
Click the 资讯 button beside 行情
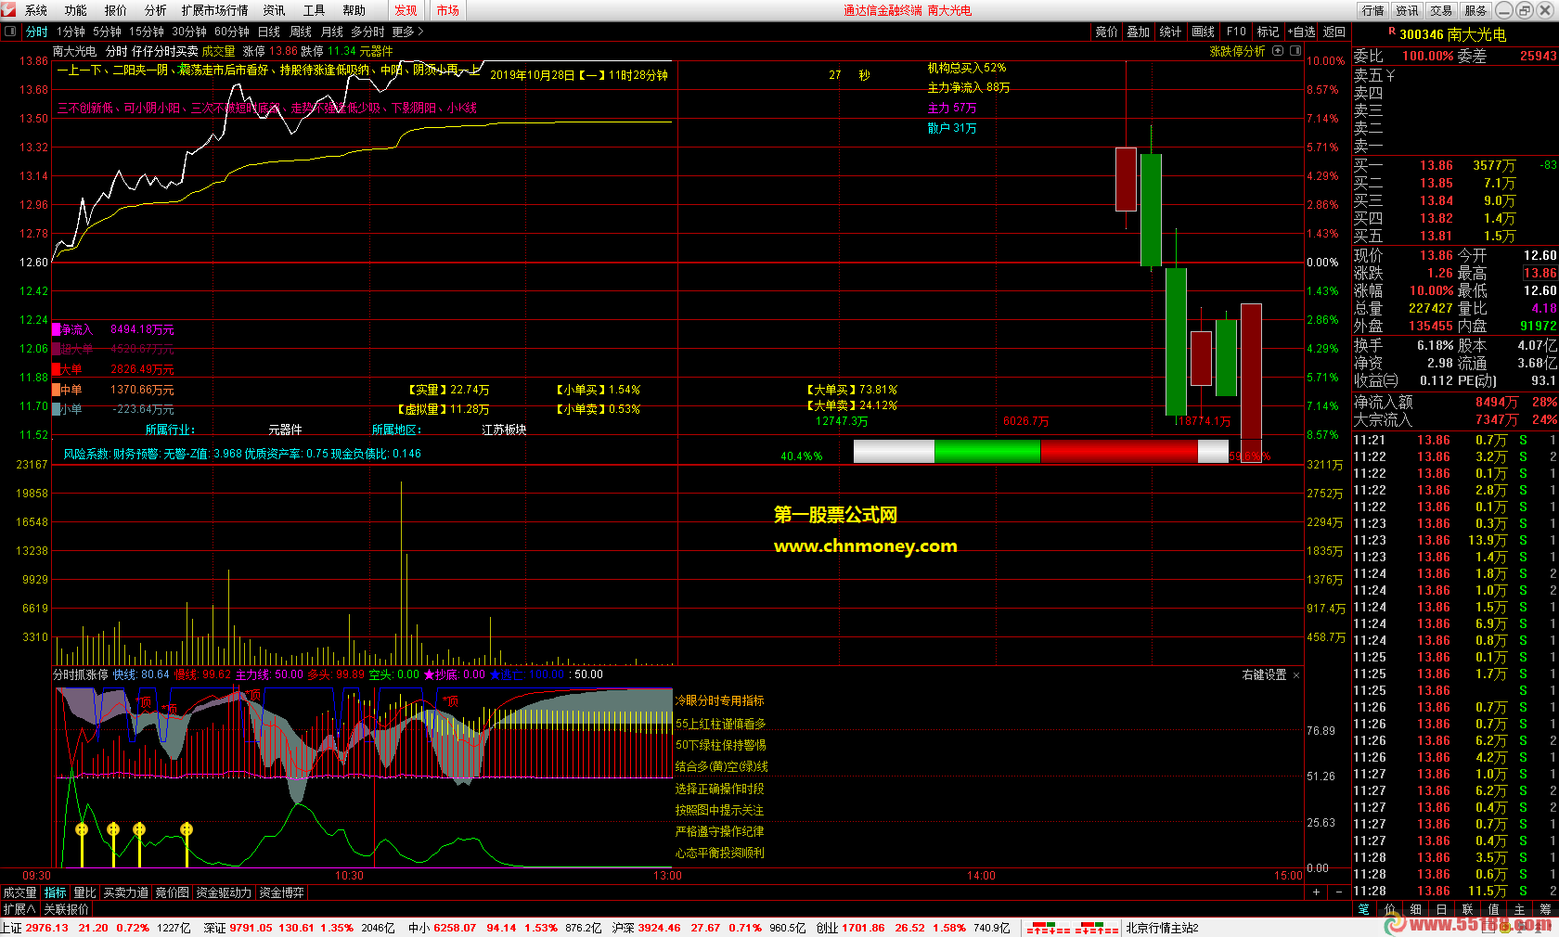click(1408, 10)
